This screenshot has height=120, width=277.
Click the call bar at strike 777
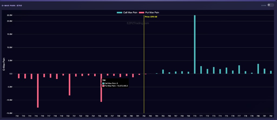(x=239, y=70)
